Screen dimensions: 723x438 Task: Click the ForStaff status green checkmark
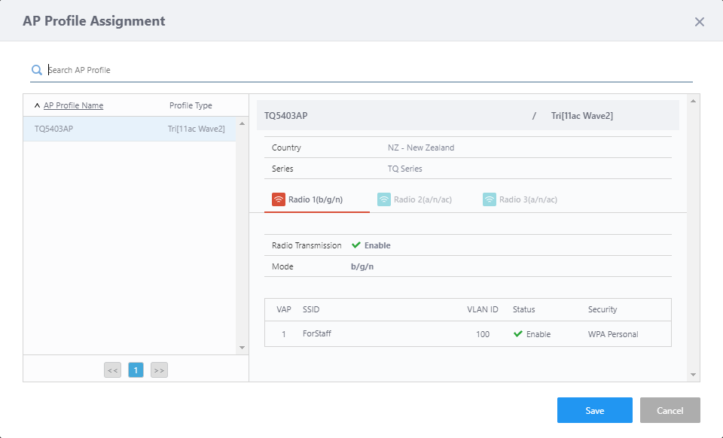(x=518, y=334)
